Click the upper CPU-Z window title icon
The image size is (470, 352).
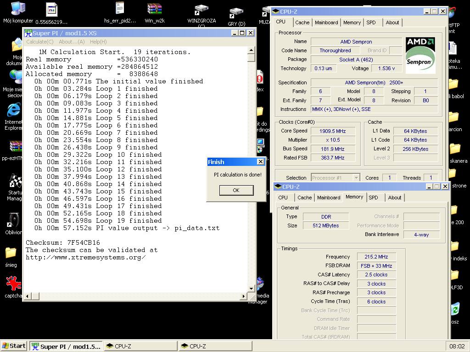[275, 11]
